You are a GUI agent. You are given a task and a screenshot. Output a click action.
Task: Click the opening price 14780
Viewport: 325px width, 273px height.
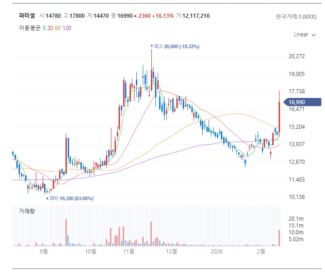[53, 16]
